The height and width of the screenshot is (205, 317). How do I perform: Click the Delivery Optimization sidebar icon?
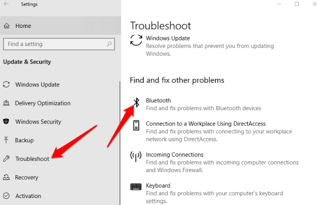pyautogui.click(x=7, y=103)
